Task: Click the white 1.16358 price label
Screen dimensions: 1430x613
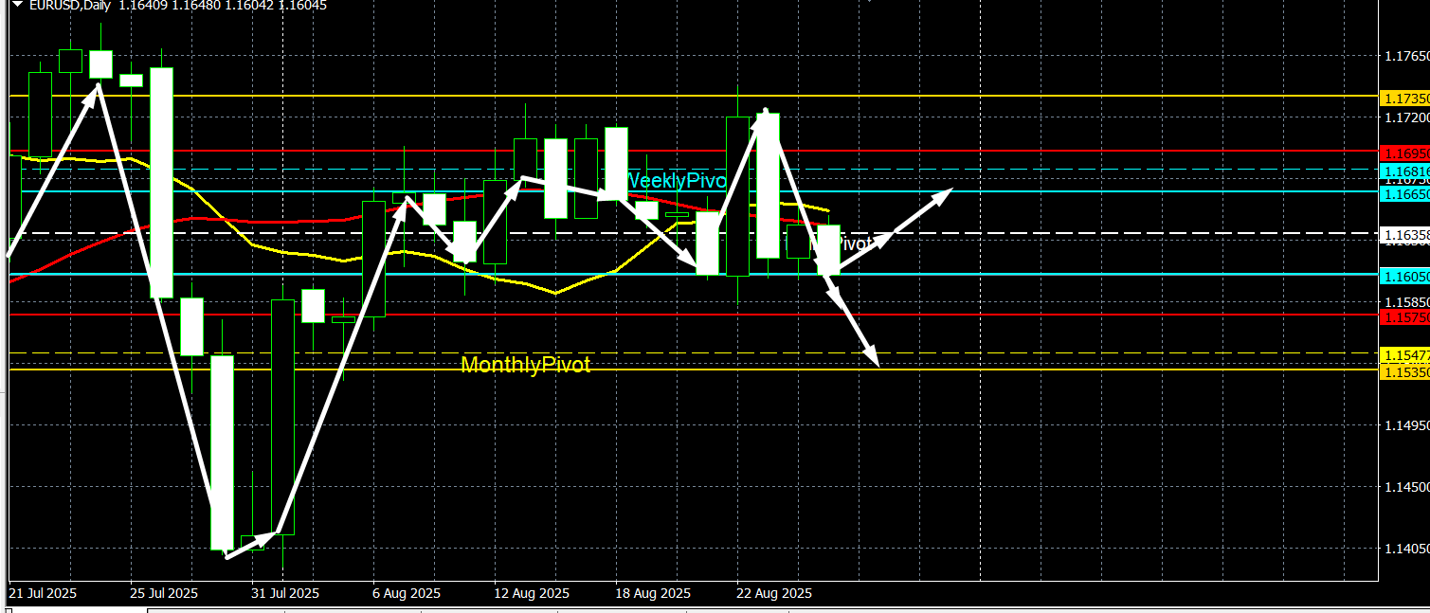Action: [1406, 233]
